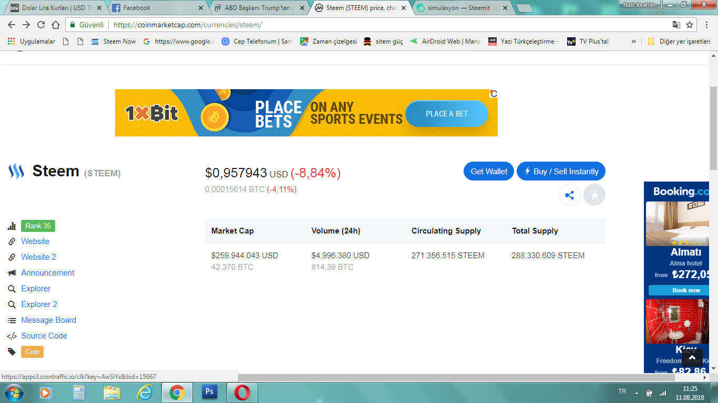Open the sitem güç bookmark
The image size is (718, 403).
tap(383, 41)
